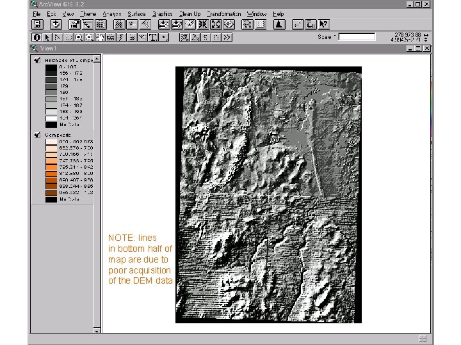Open the Graphics menu
The image size is (461, 345).
pyautogui.click(x=162, y=14)
